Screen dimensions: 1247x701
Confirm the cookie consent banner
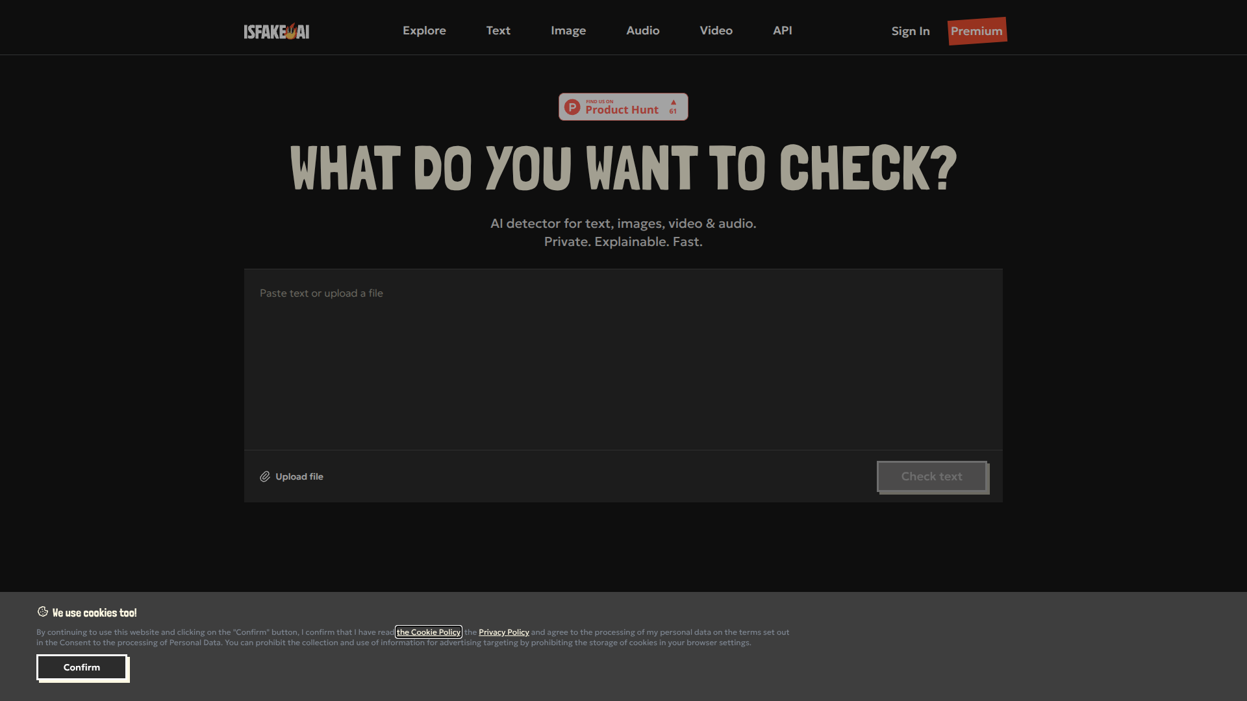tap(82, 667)
